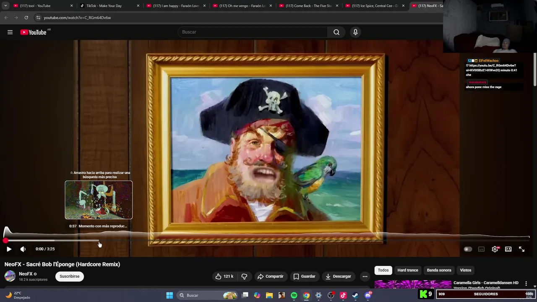Image resolution: width=537 pixels, height=302 pixels.
Task: Open Caramella Girls Caramelldansen video title
Action: click(x=486, y=285)
